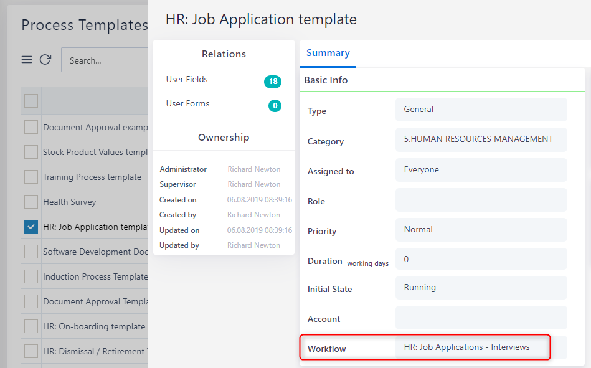This screenshot has height=368, width=591.
Task: Click the User Forms count badge 0
Action: pos(275,106)
